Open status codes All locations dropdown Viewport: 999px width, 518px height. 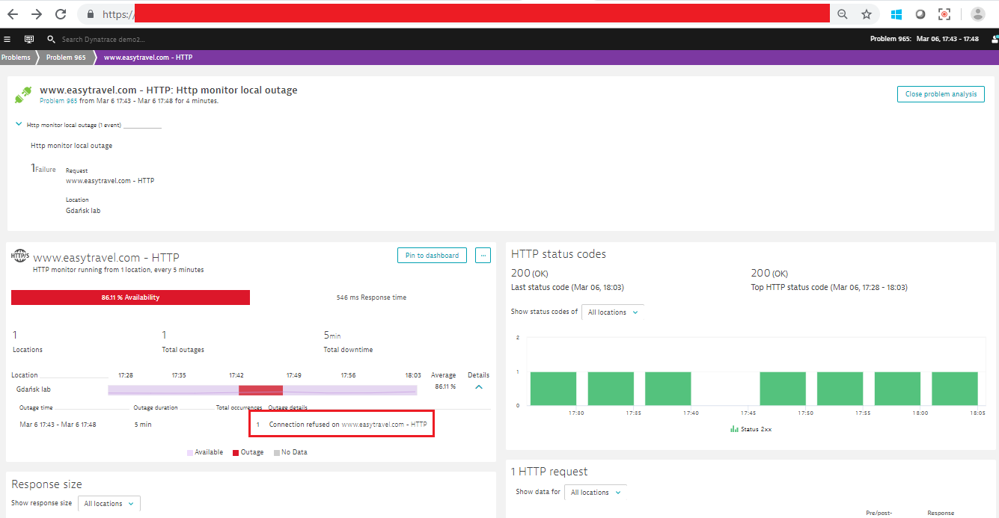point(613,312)
